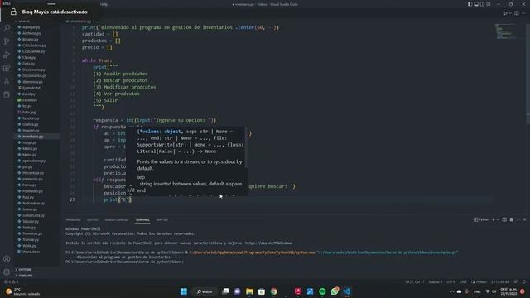Split the editor to the right
The width and height of the screenshot is (530, 298).
point(517,13)
